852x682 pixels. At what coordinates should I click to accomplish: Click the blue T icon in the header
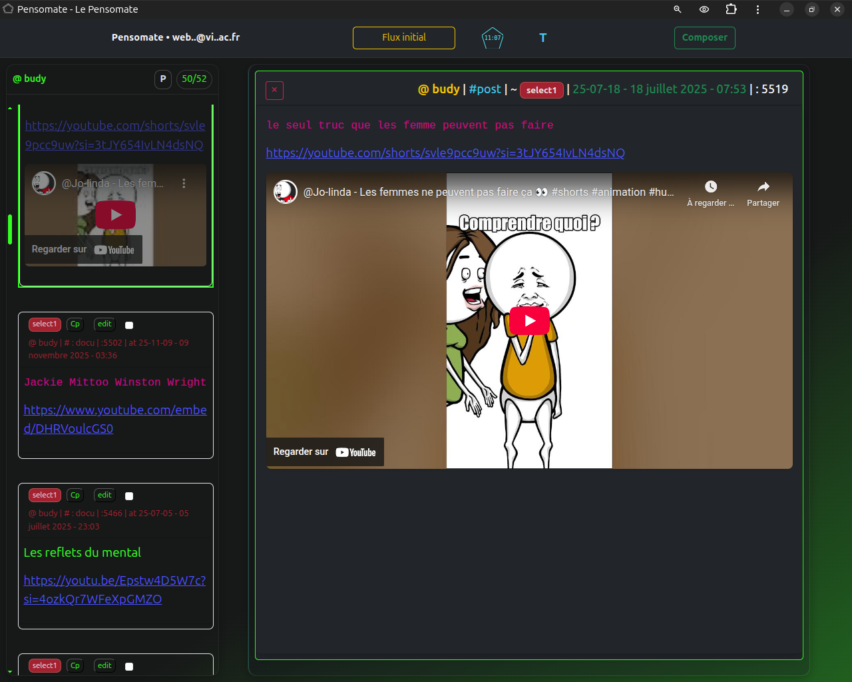[x=543, y=38]
